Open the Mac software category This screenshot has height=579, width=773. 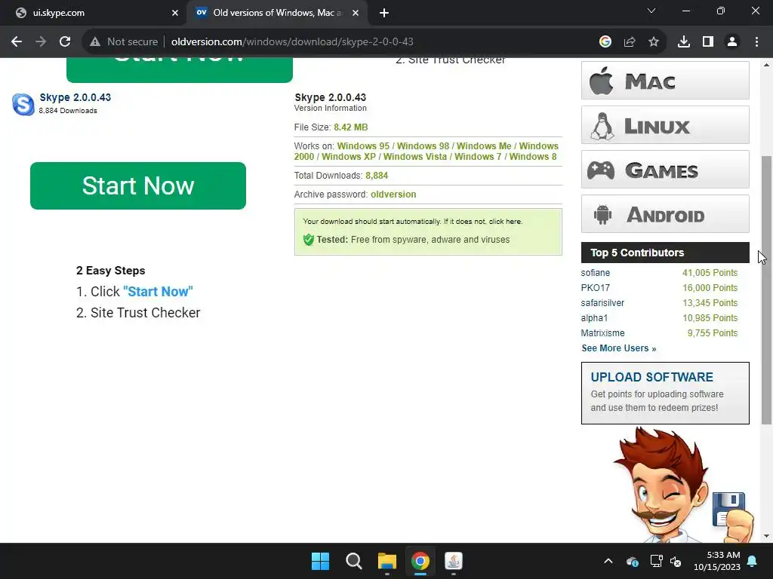pos(665,80)
